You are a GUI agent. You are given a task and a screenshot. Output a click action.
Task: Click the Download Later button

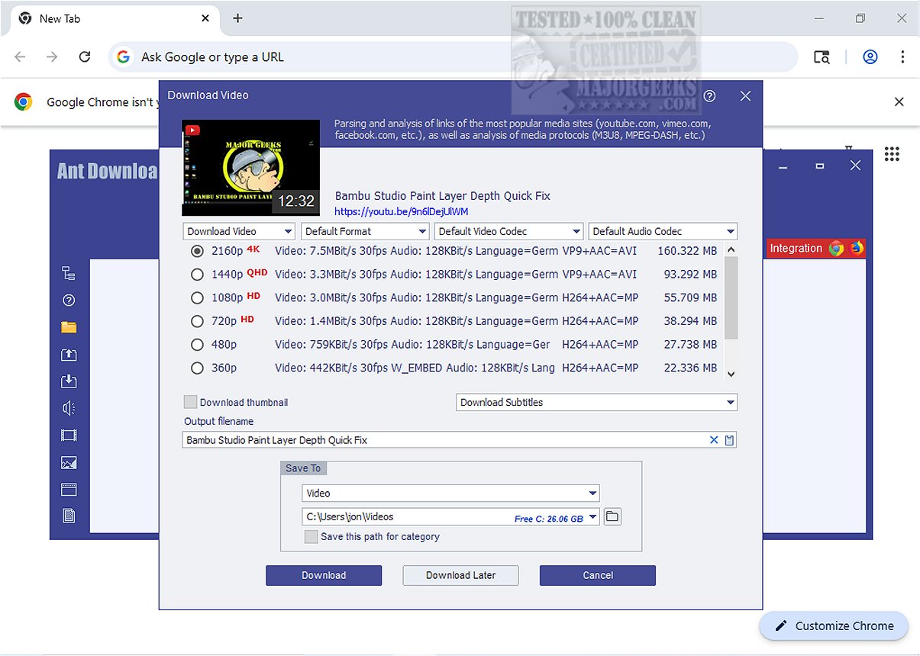pos(460,575)
